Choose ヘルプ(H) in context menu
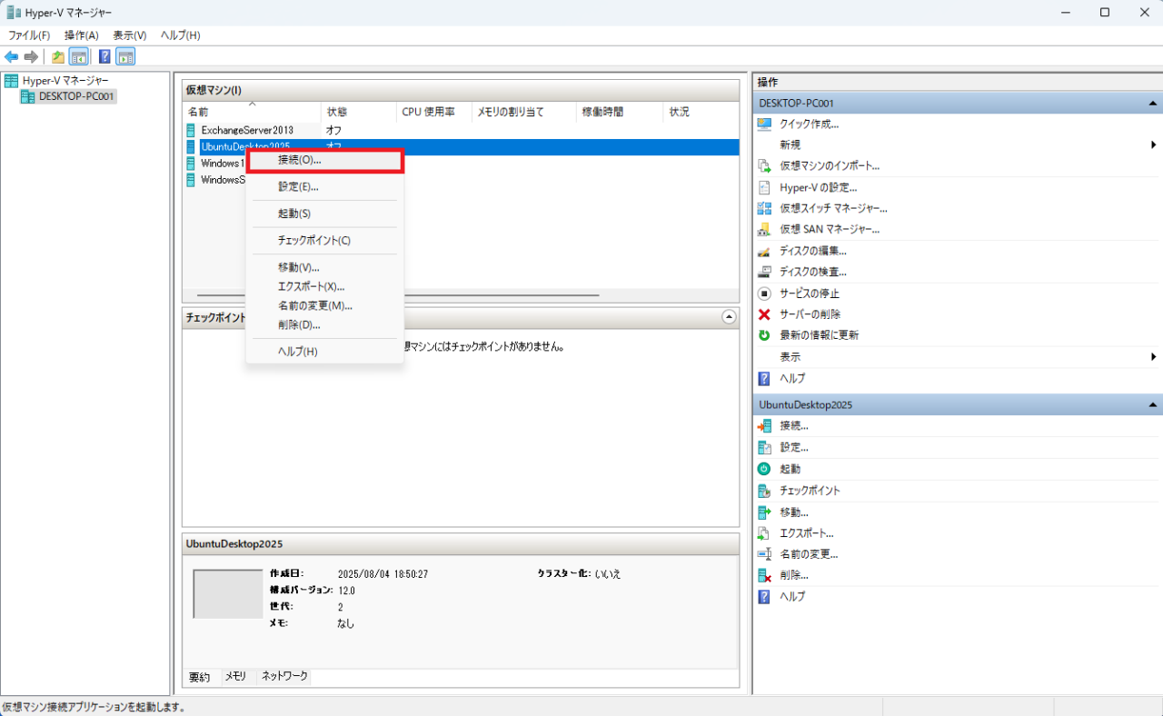 [324, 352]
